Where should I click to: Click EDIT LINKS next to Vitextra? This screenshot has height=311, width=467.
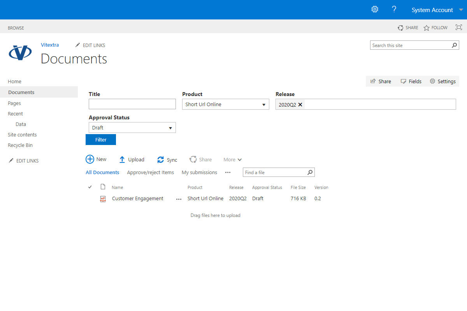tap(90, 45)
